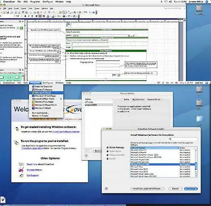Screen dimensions: 211x206
Task: Click the installer package list scrollbar thumb
Action: (196, 166)
